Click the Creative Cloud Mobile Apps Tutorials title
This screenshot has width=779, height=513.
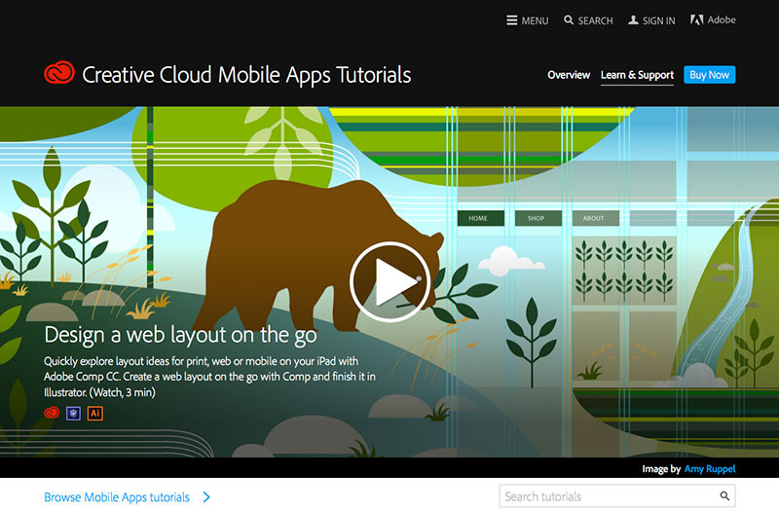pos(246,75)
